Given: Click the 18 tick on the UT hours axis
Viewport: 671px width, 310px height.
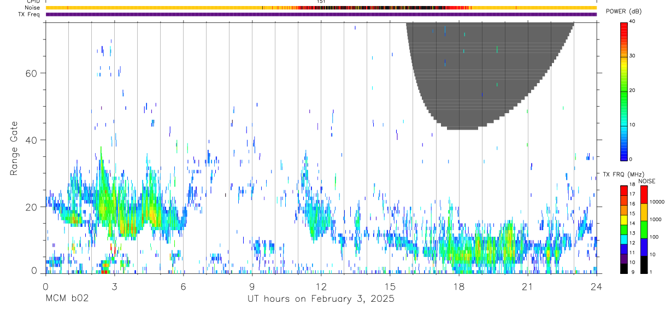Looking at the screenshot, I should 459,285.
